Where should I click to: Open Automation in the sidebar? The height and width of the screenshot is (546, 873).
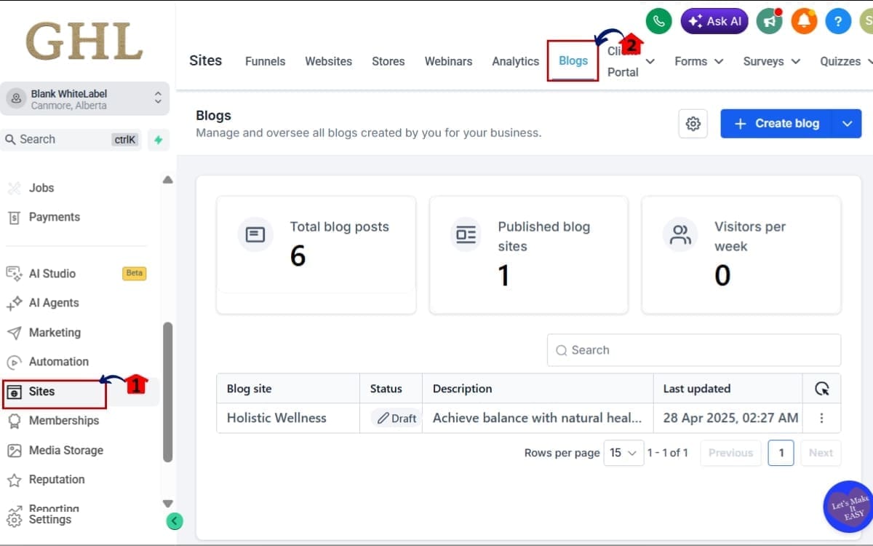pyautogui.click(x=58, y=362)
